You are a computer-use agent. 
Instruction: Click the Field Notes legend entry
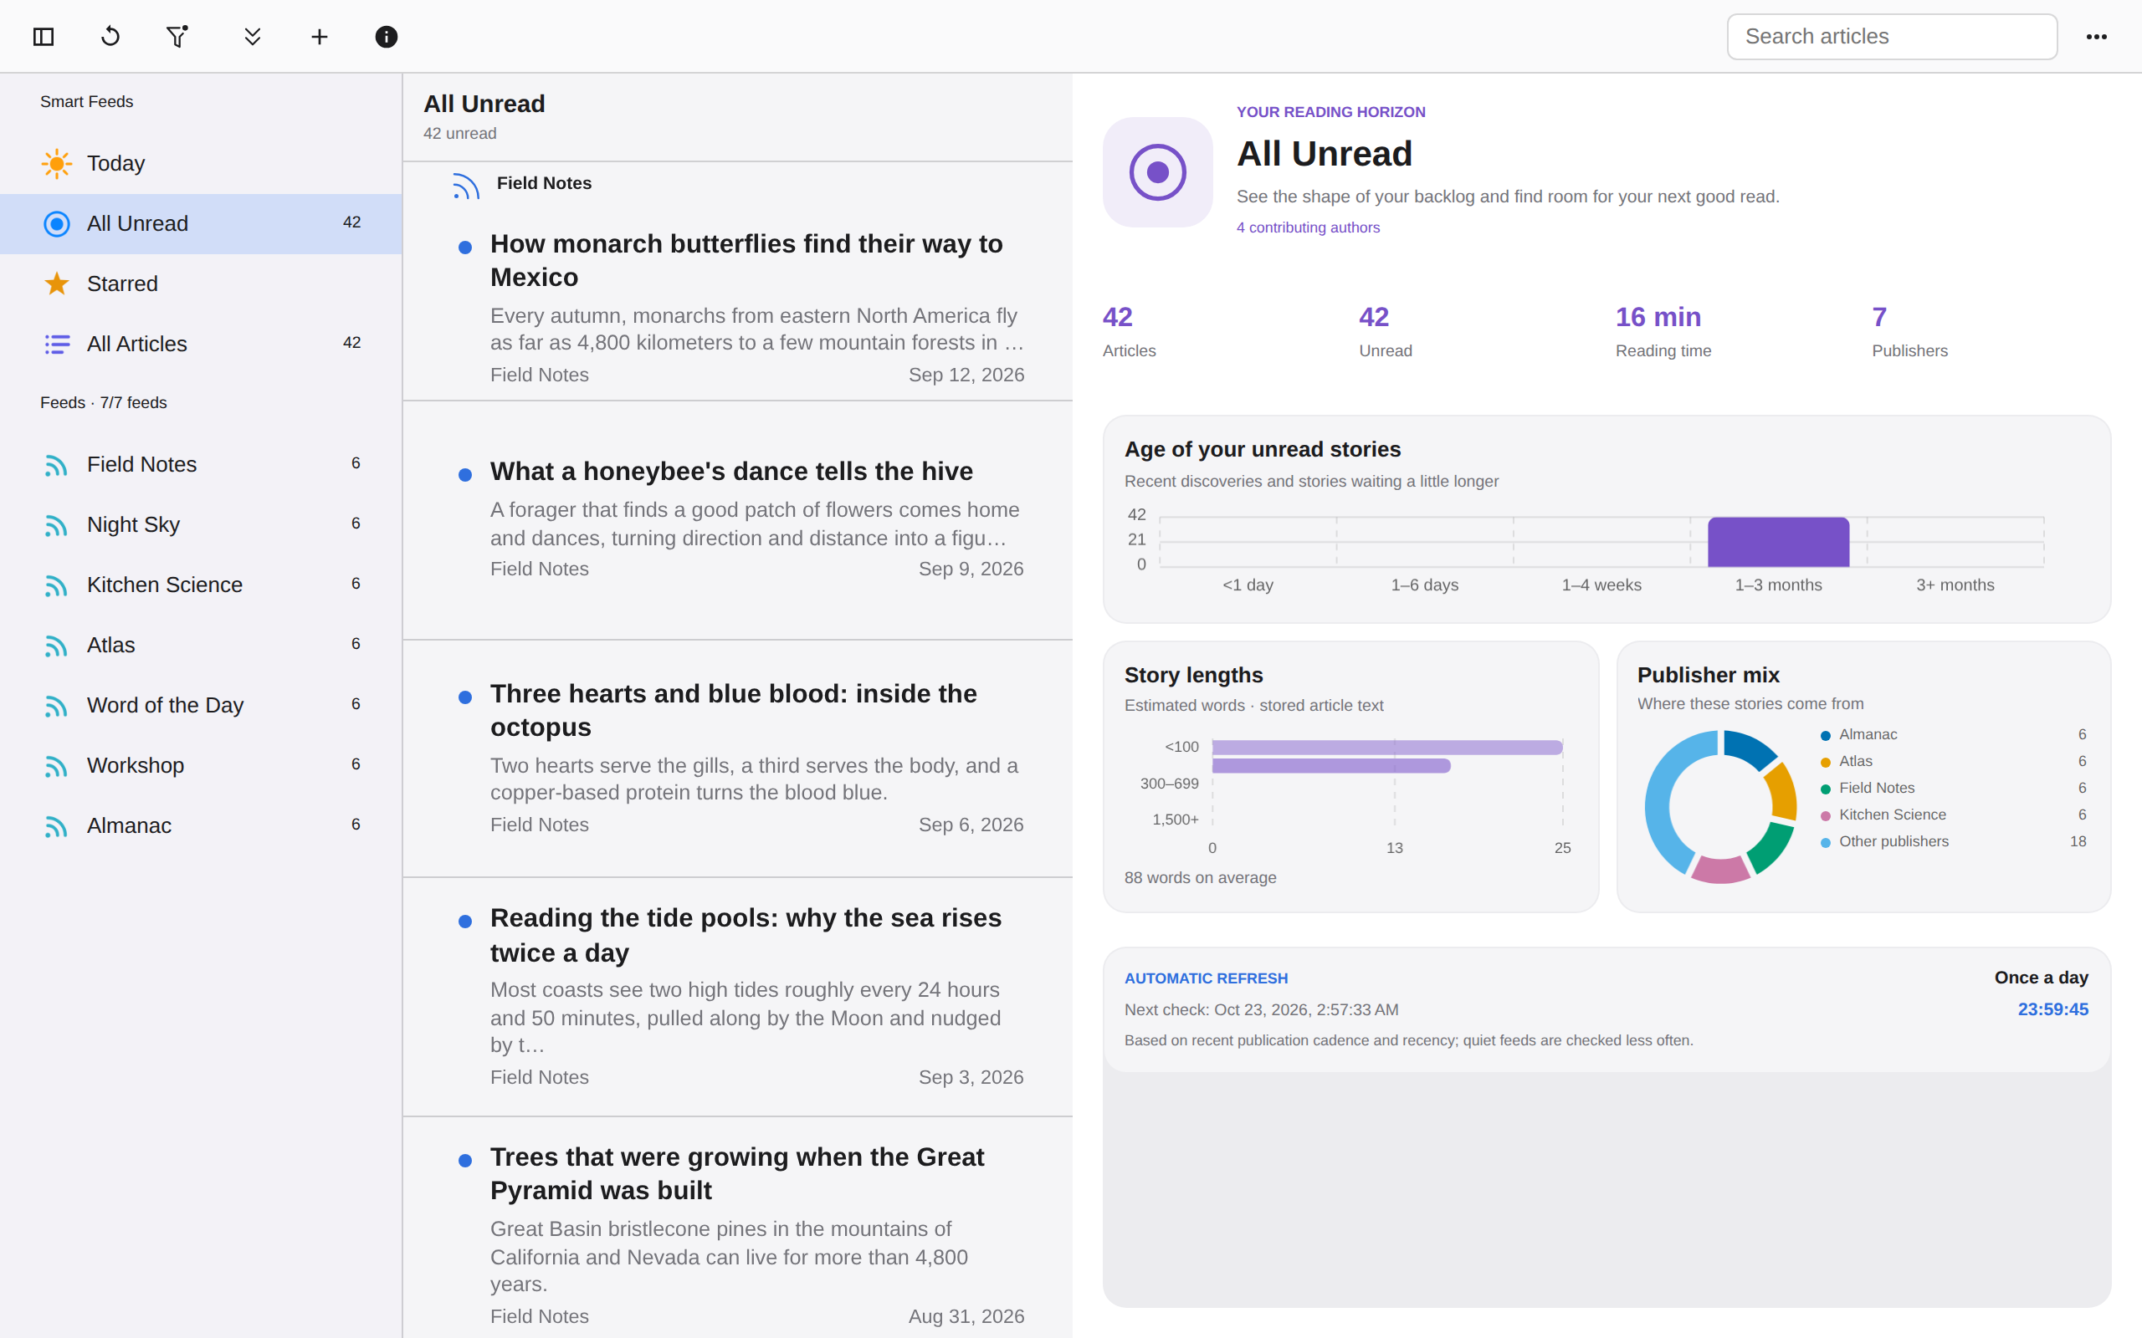click(x=1954, y=788)
